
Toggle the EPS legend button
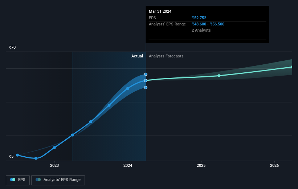click(18, 180)
